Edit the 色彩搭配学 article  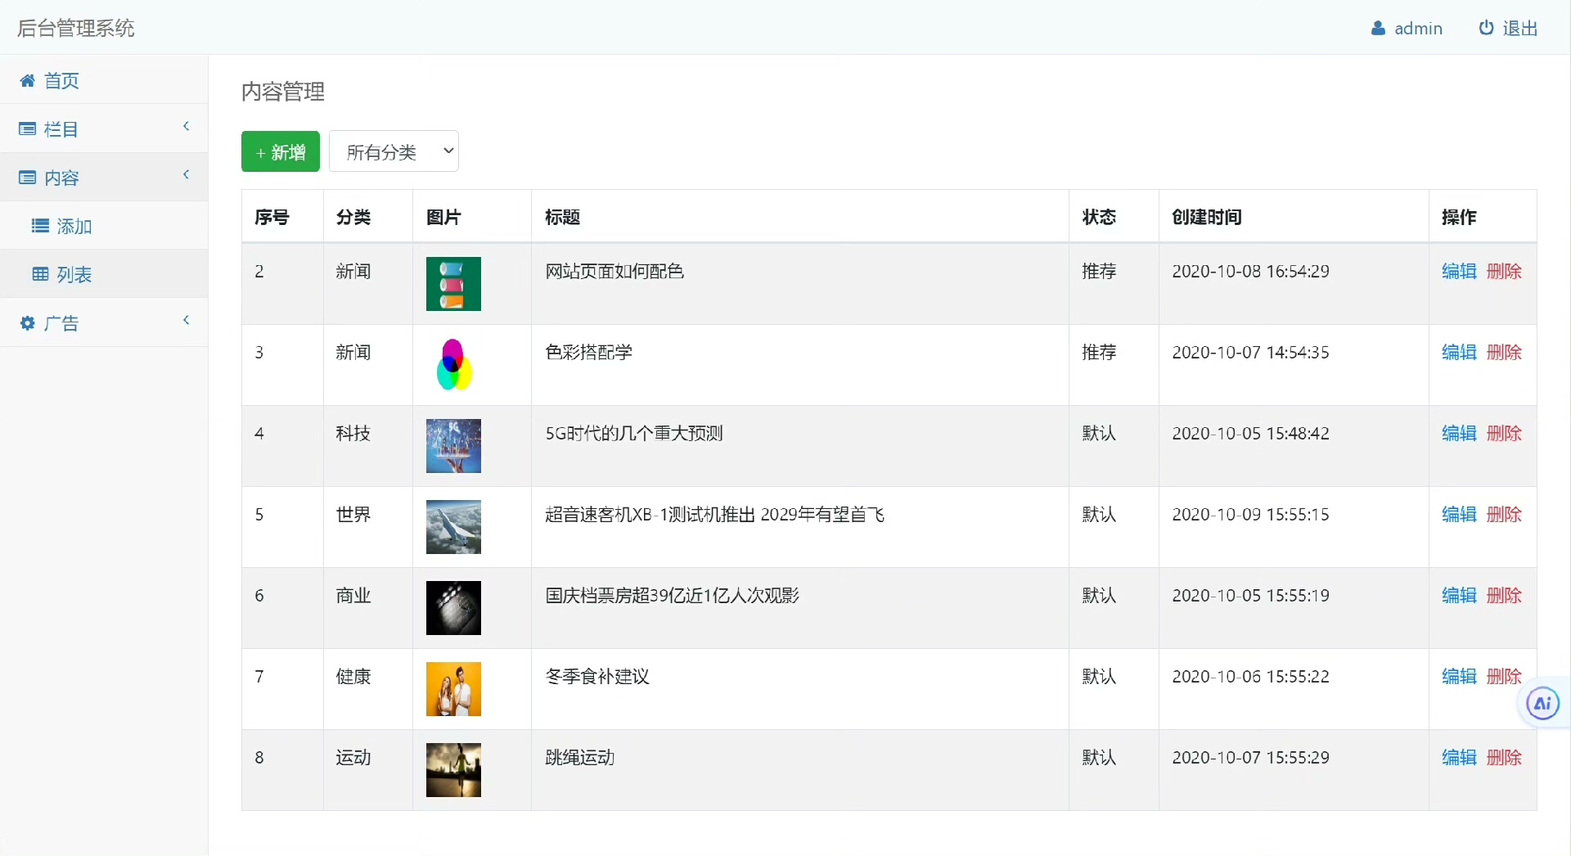coord(1458,352)
